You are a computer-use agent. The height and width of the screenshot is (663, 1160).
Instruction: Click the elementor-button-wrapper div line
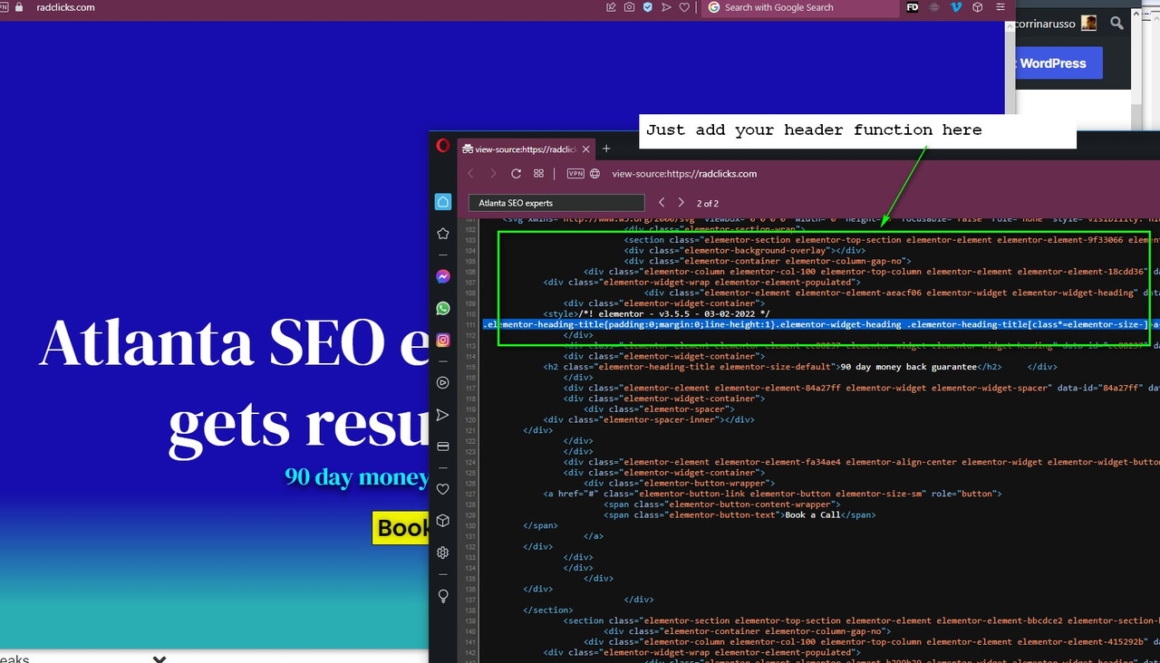point(680,483)
